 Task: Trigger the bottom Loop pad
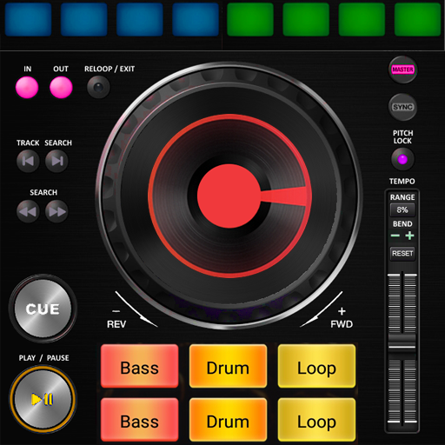(x=316, y=420)
